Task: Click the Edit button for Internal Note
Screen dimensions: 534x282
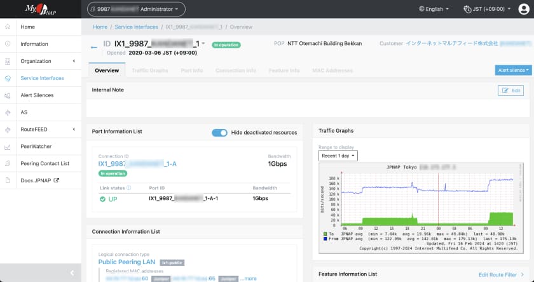Action: tap(510, 91)
